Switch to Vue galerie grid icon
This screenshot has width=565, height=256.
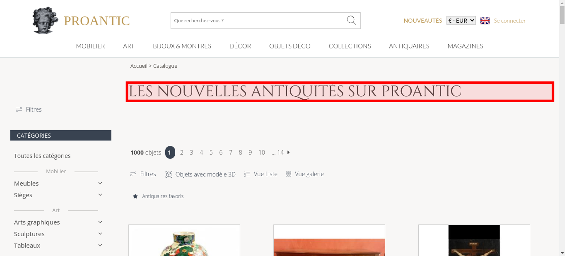tap(288, 174)
